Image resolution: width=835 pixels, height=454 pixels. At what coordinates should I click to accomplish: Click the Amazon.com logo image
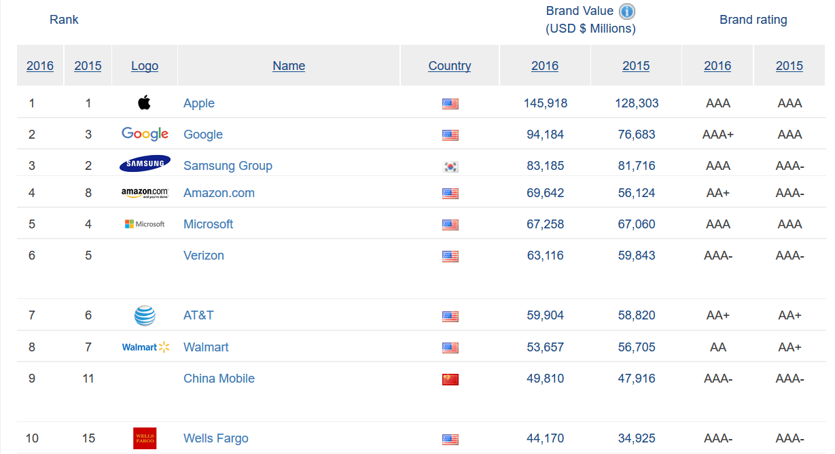145,193
